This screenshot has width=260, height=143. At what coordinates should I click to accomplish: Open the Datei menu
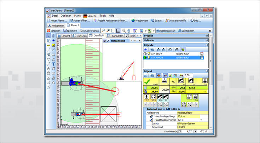pos(55,16)
